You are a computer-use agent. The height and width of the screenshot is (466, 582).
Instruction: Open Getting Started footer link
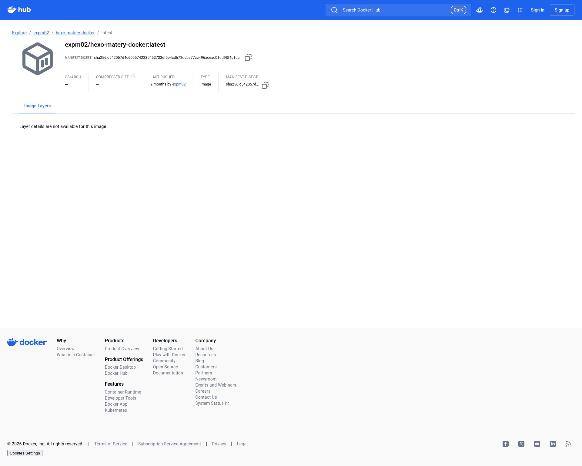point(168,349)
